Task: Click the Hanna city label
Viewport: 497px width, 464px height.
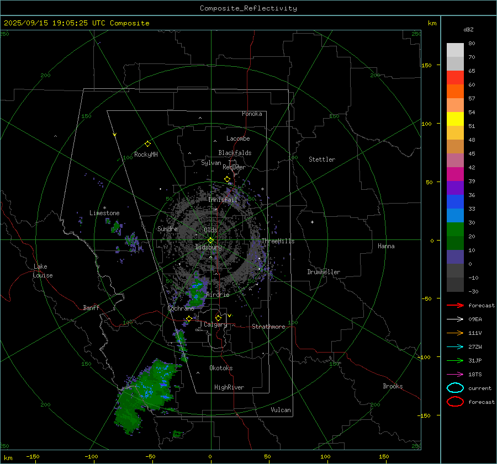Action: (x=386, y=246)
